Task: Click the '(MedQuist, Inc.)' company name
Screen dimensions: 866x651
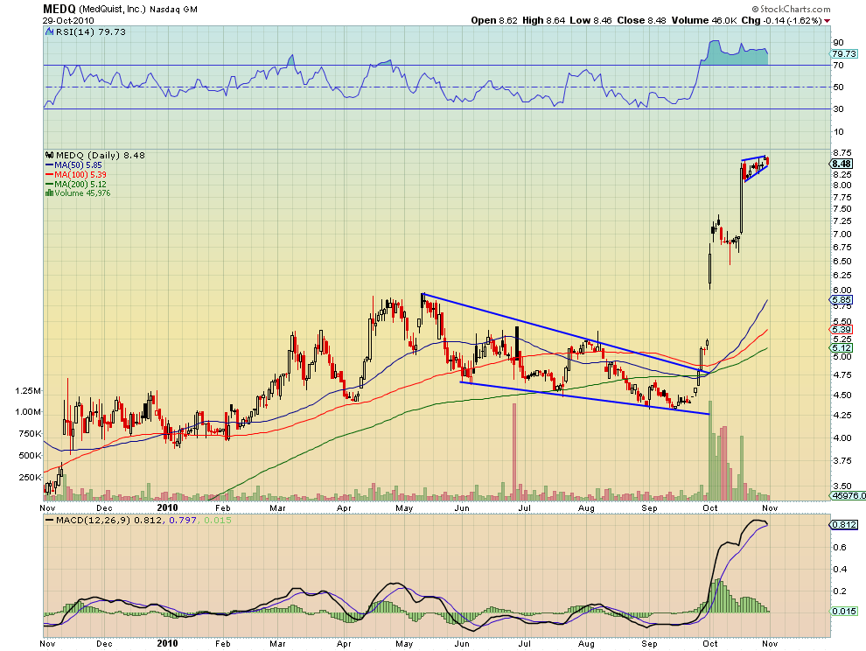Action: [x=113, y=10]
